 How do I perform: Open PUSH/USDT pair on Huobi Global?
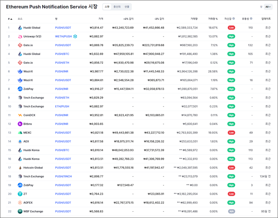point(63,28)
